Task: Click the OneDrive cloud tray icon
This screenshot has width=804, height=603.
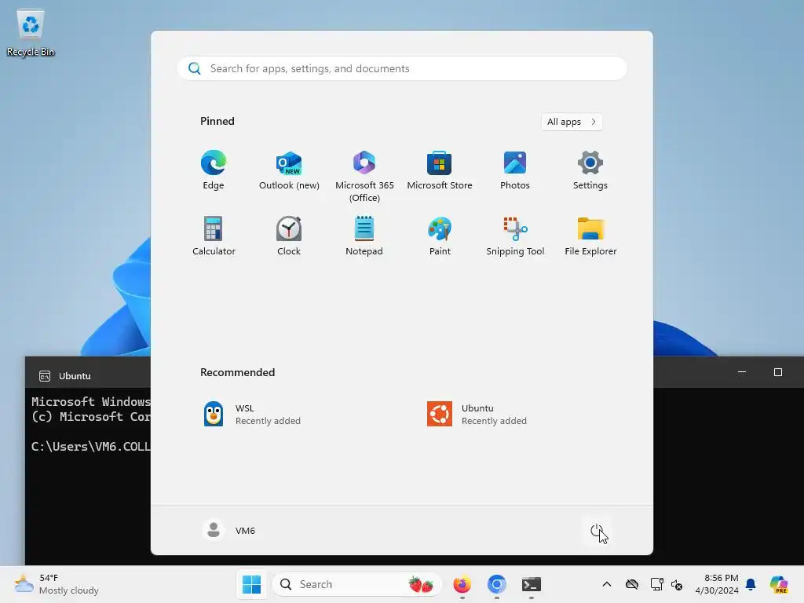Action: 632,584
